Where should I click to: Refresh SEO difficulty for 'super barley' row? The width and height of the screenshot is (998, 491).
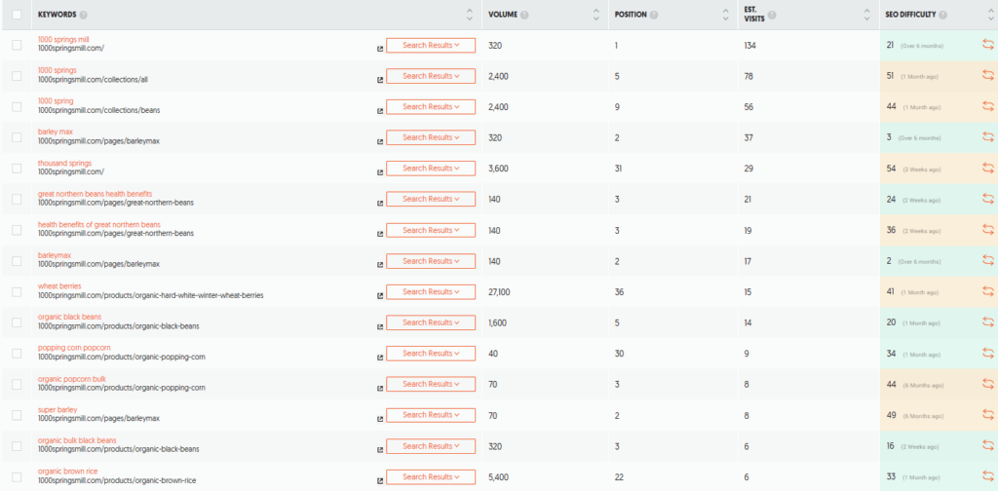[988, 415]
